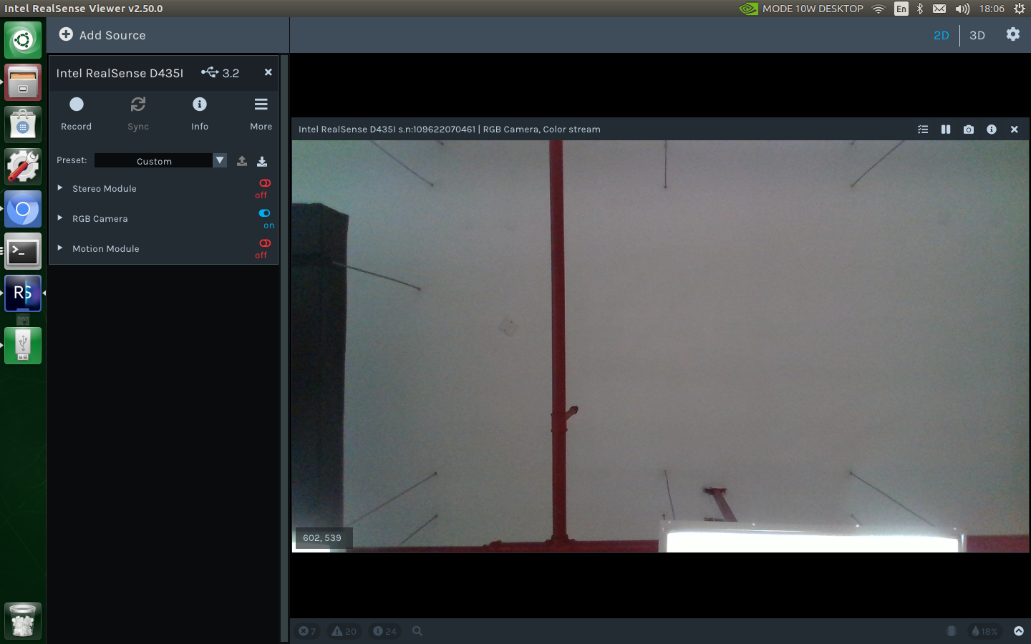
Task: Click the RGB Camera label
Action: [100, 219]
